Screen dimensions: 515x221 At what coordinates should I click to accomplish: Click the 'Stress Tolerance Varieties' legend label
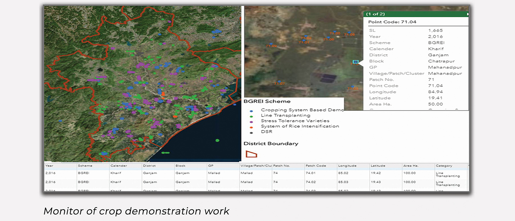(x=295, y=121)
